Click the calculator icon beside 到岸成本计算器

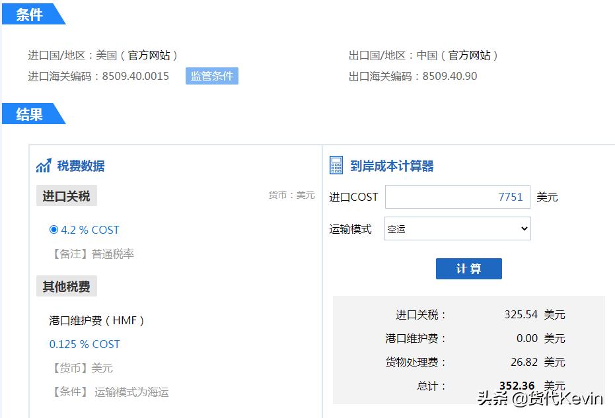coord(337,165)
